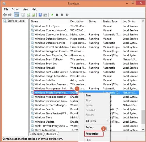
Task: Click the Refresh toolbar icon
Action: [x=29, y=15]
